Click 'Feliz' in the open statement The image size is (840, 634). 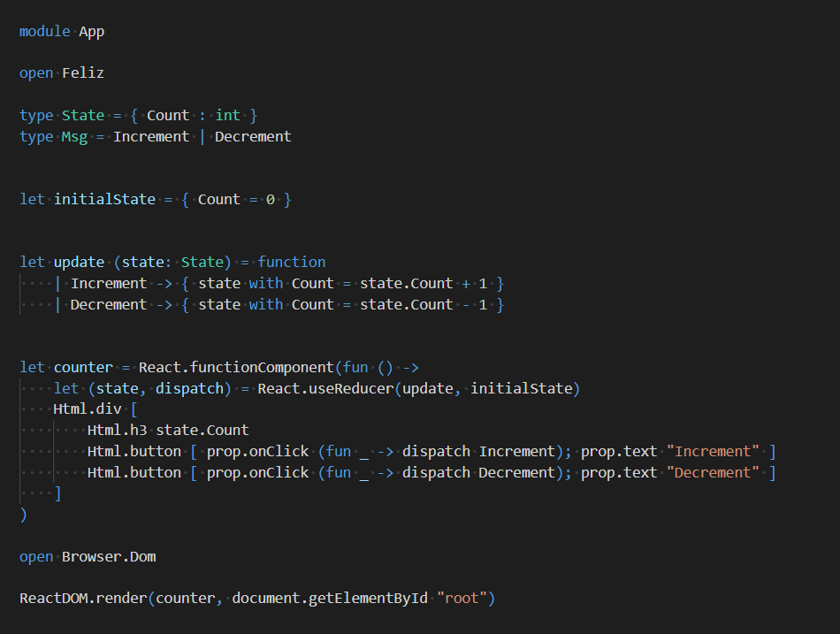(x=83, y=73)
